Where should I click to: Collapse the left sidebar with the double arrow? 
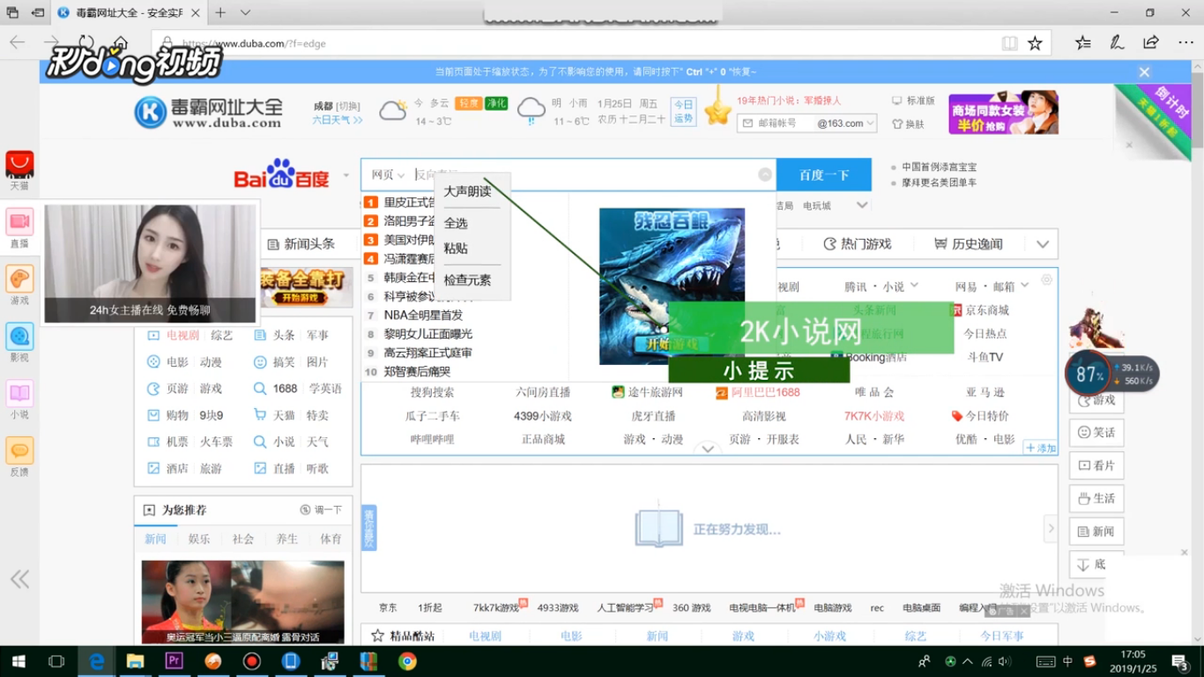(19, 579)
